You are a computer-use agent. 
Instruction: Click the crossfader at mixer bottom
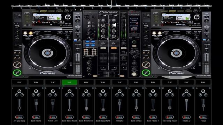pos(109,74)
